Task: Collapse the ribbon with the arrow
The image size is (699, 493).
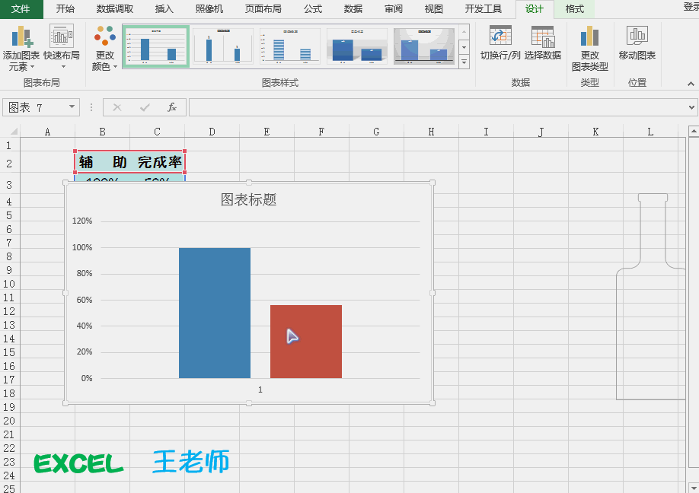Action: click(x=691, y=84)
